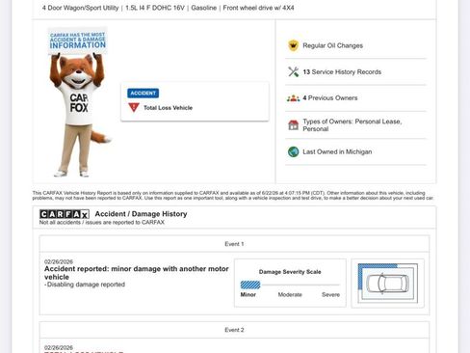
Task: Click the Previous Owners people icon
Action: [293, 98]
